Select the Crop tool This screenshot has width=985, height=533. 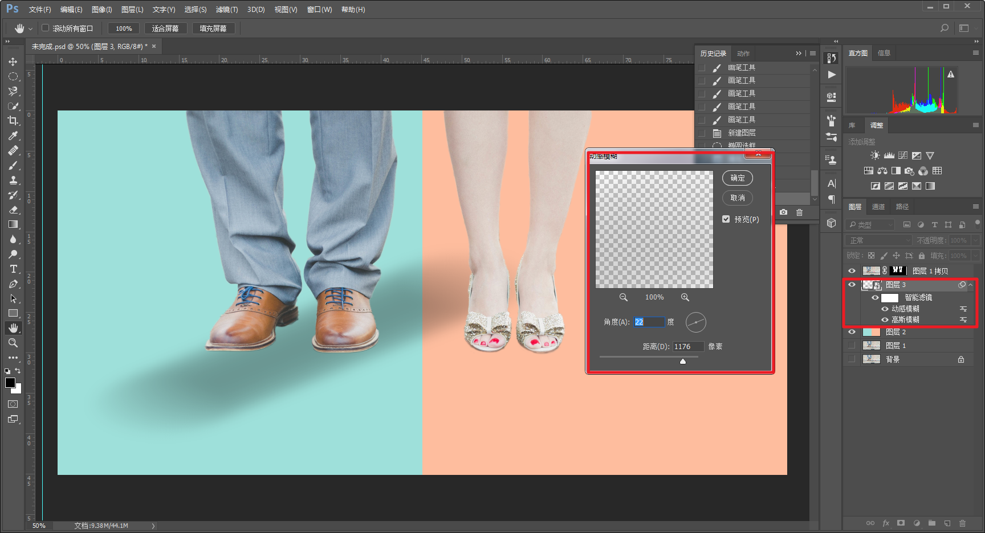[x=13, y=121]
